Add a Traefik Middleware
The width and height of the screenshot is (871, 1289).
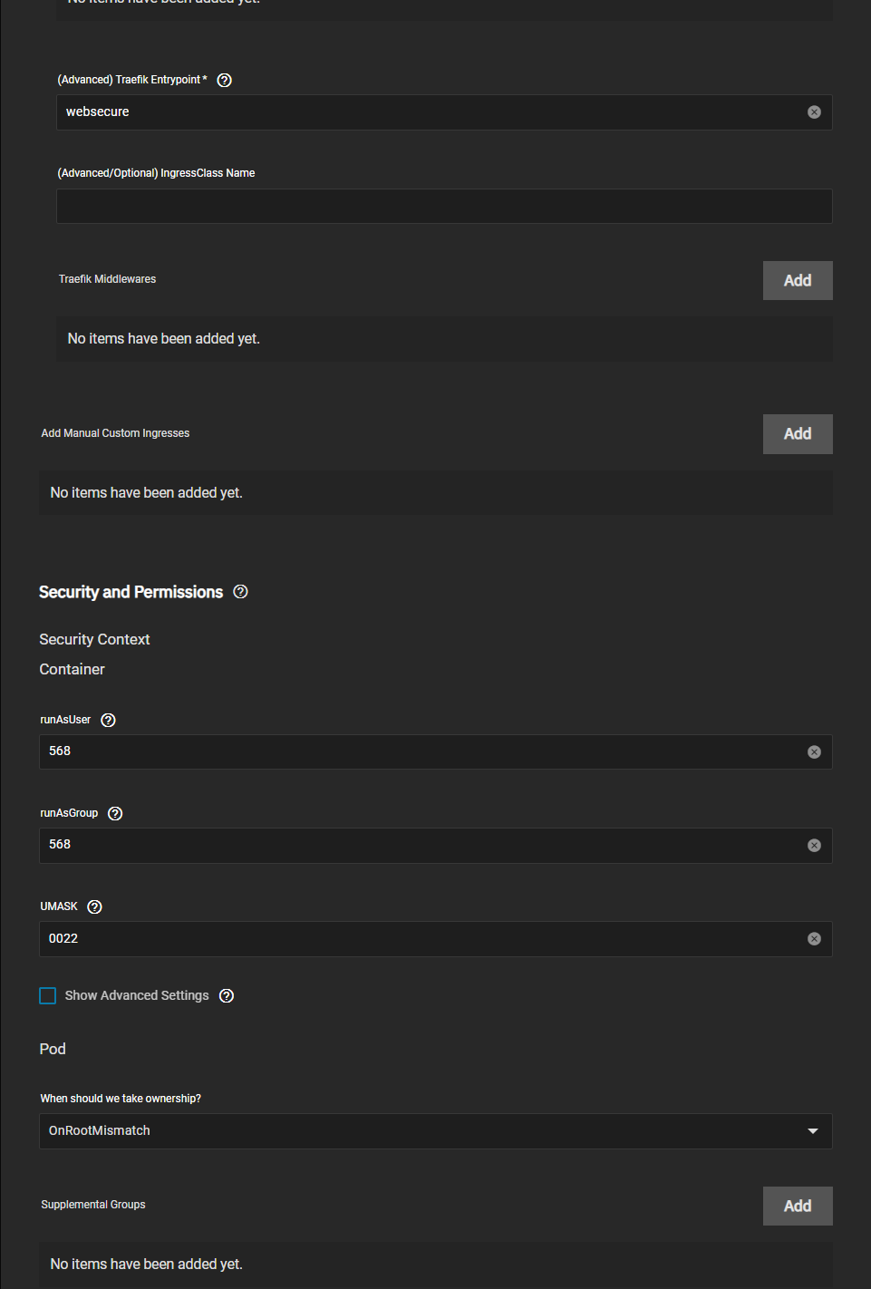click(x=797, y=280)
